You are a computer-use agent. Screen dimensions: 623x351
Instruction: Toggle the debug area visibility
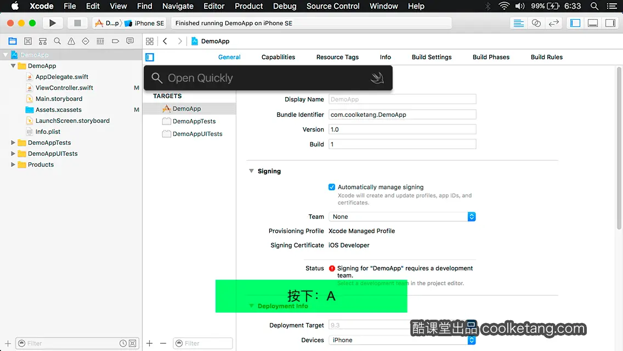pyautogui.click(x=593, y=23)
